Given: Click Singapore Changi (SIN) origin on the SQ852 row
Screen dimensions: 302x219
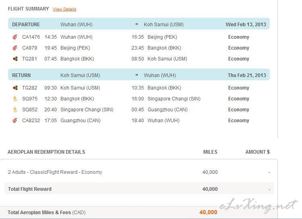Looking at the screenshot, I should click(87, 110).
